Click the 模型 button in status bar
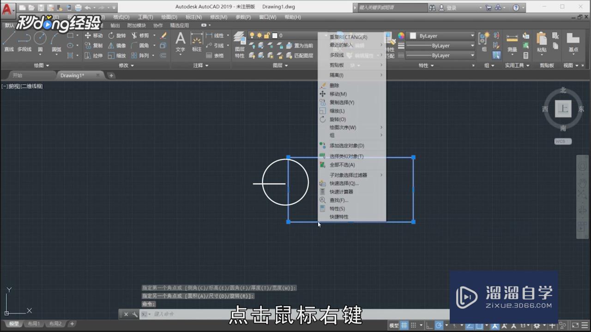Viewport: 591px width, 332px height. [x=394, y=325]
